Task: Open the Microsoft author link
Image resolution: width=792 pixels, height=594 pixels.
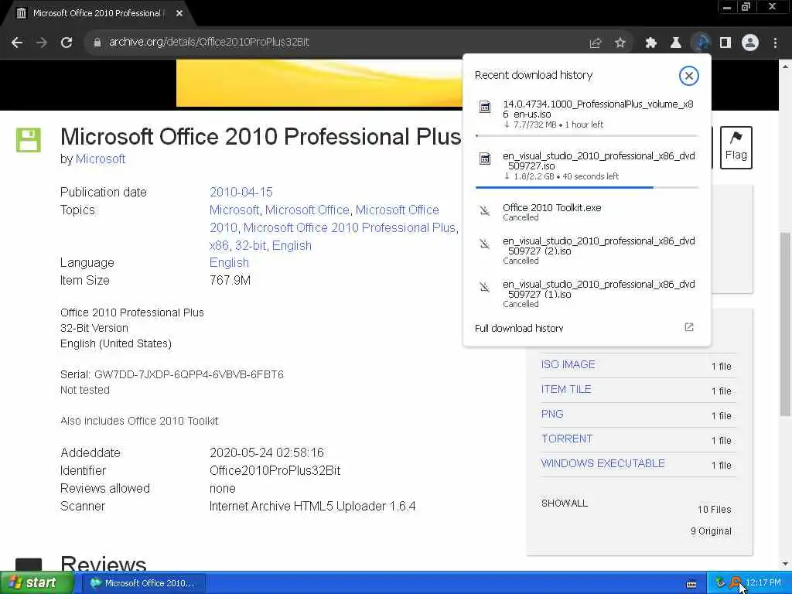Action: [x=101, y=159]
